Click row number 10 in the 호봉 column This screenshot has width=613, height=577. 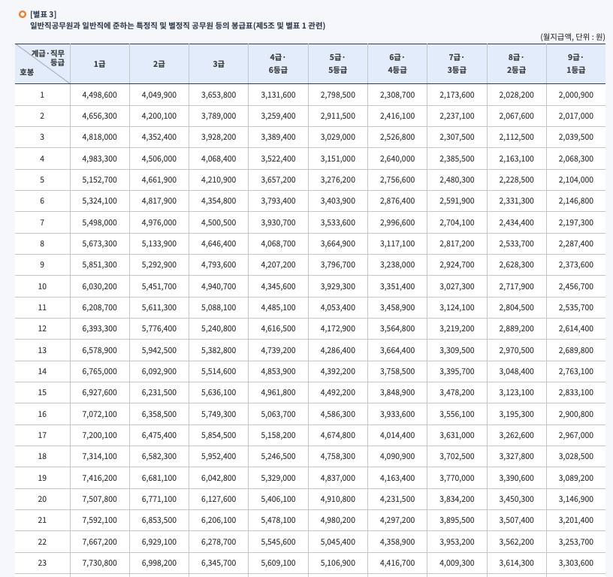(42, 286)
